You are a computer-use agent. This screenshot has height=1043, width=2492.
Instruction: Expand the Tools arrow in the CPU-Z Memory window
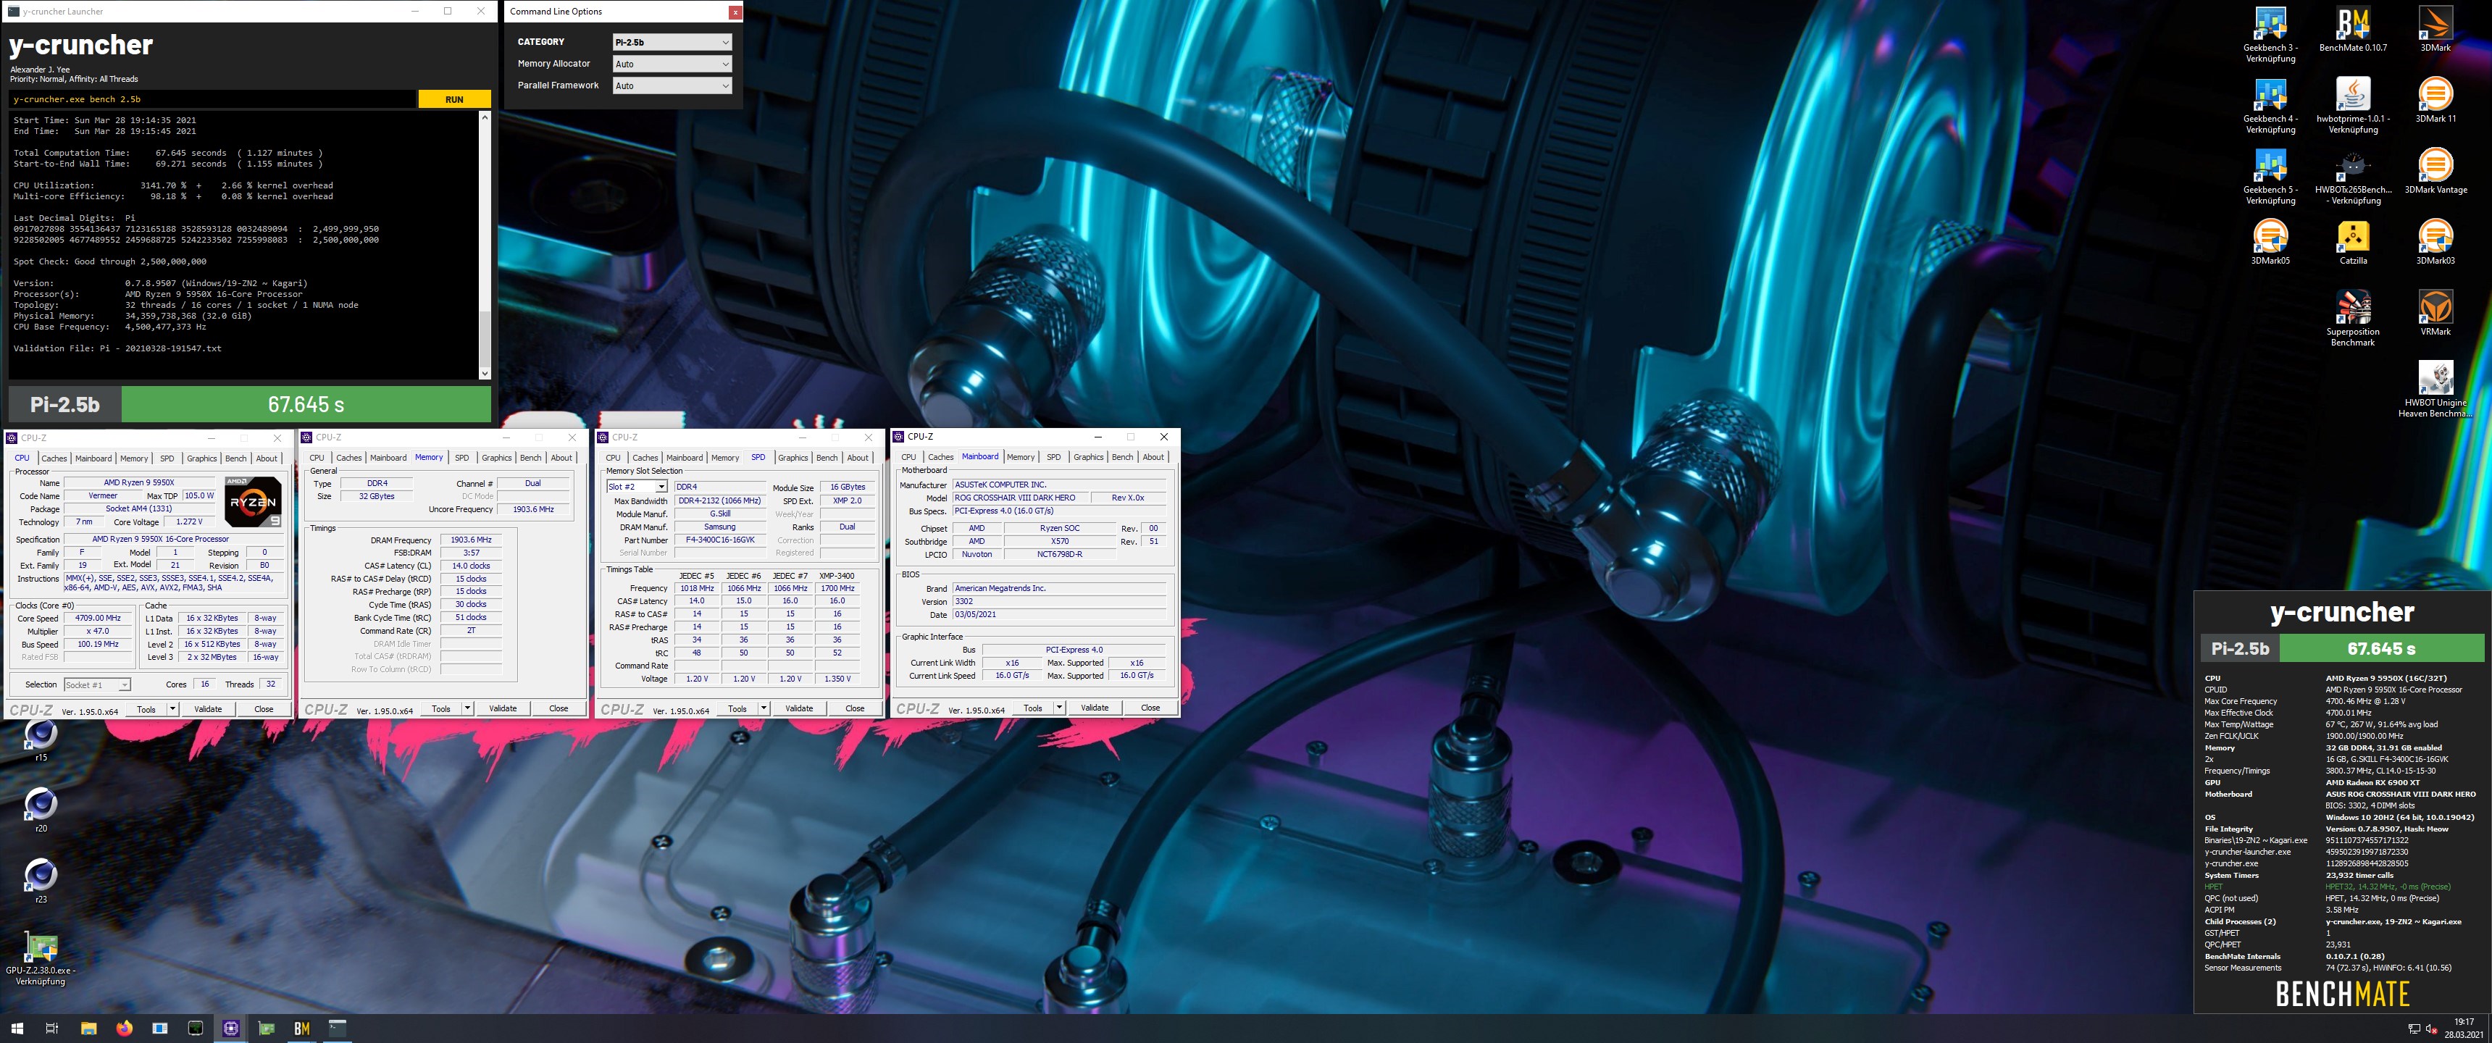point(467,709)
